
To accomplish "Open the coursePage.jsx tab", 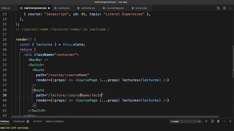I will pos(115,8).
